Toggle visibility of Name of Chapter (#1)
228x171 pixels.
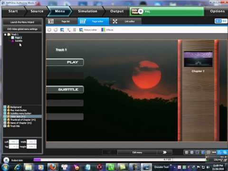pyautogui.click(x=5, y=123)
